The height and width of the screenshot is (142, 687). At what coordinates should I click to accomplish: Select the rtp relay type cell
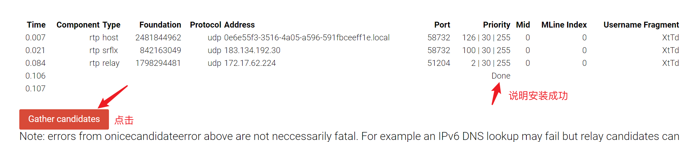[104, 63]
